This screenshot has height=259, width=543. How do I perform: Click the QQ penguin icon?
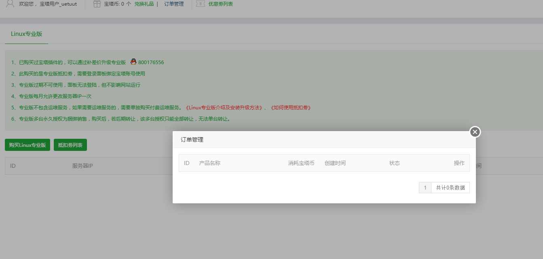tap(133, 62)
